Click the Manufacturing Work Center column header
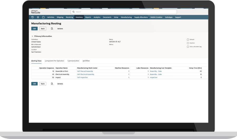 coord(87,68)
